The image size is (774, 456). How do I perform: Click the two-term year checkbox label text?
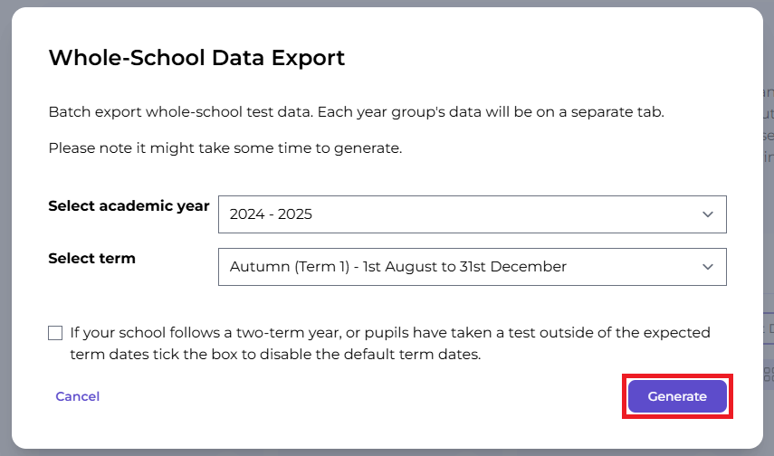point(389,333)
